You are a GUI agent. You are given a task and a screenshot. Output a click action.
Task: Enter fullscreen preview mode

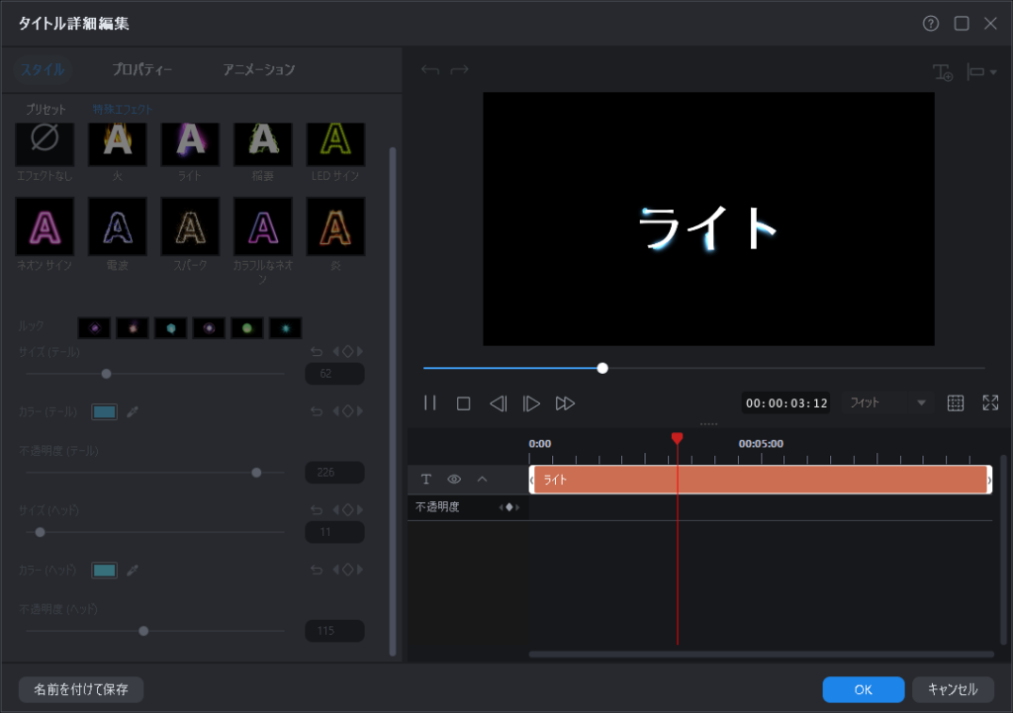tap(990, 402)
